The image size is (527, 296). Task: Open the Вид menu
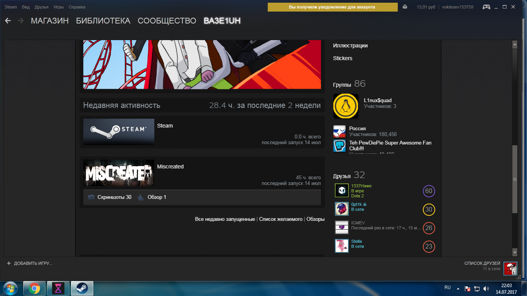(26, 7)
